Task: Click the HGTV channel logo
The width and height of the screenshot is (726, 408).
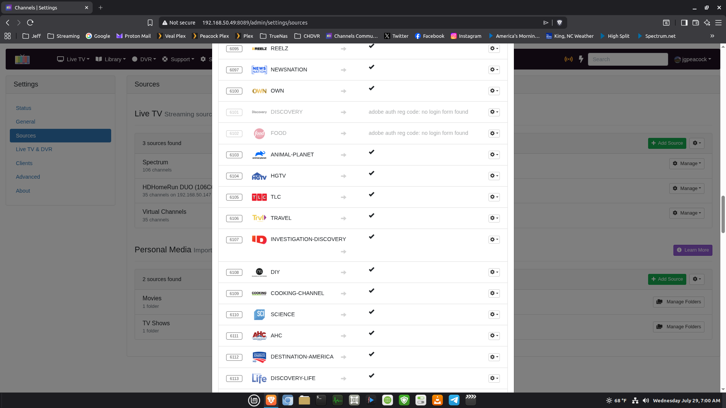Action: coord(259,176)
